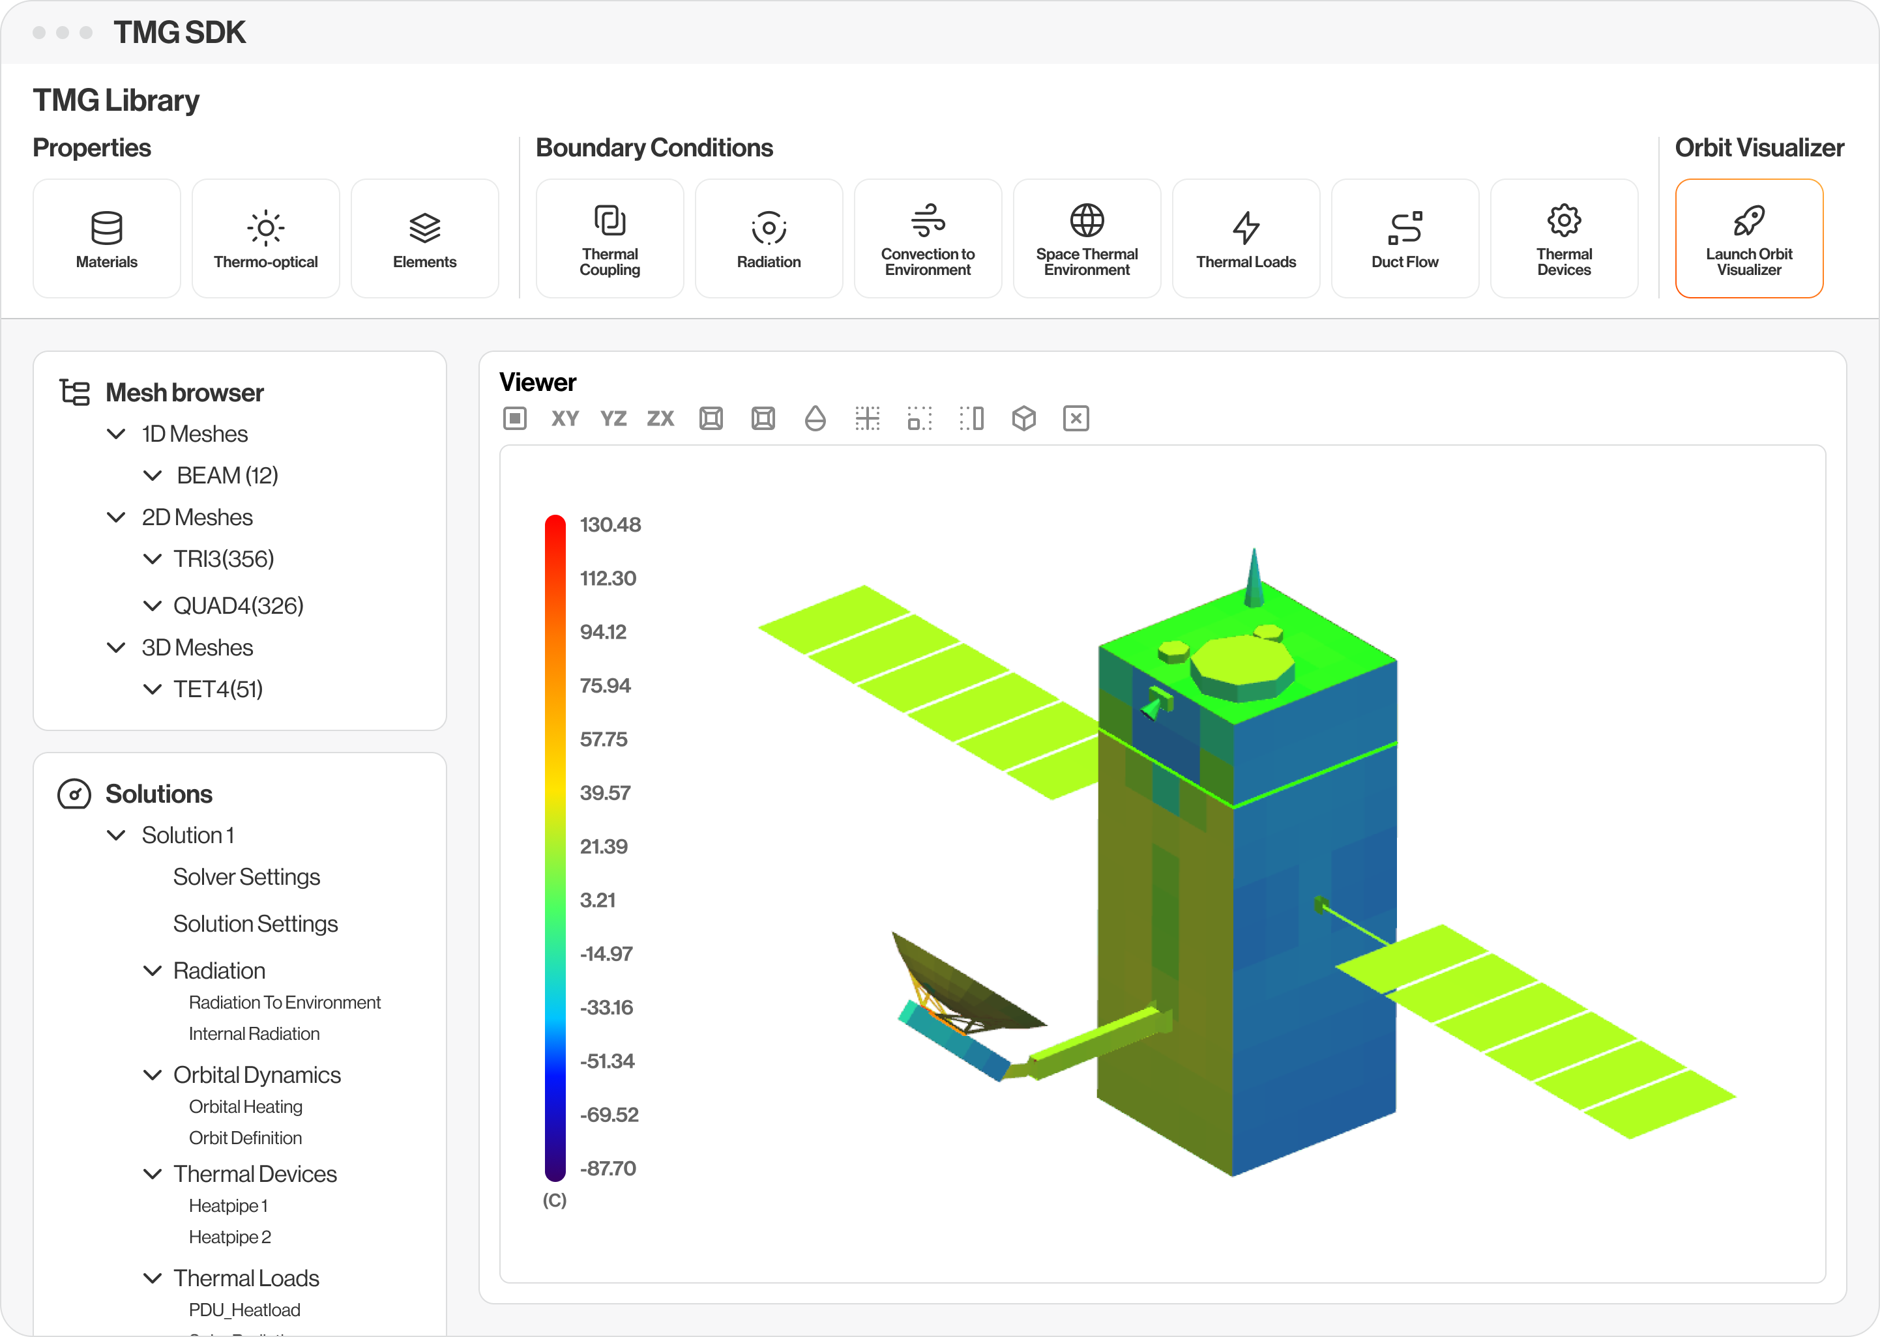Expand the Orbital Dynamics section
This screenshot has width=1880, height=1337.
pyautogui.click(x=153, y=1074)
